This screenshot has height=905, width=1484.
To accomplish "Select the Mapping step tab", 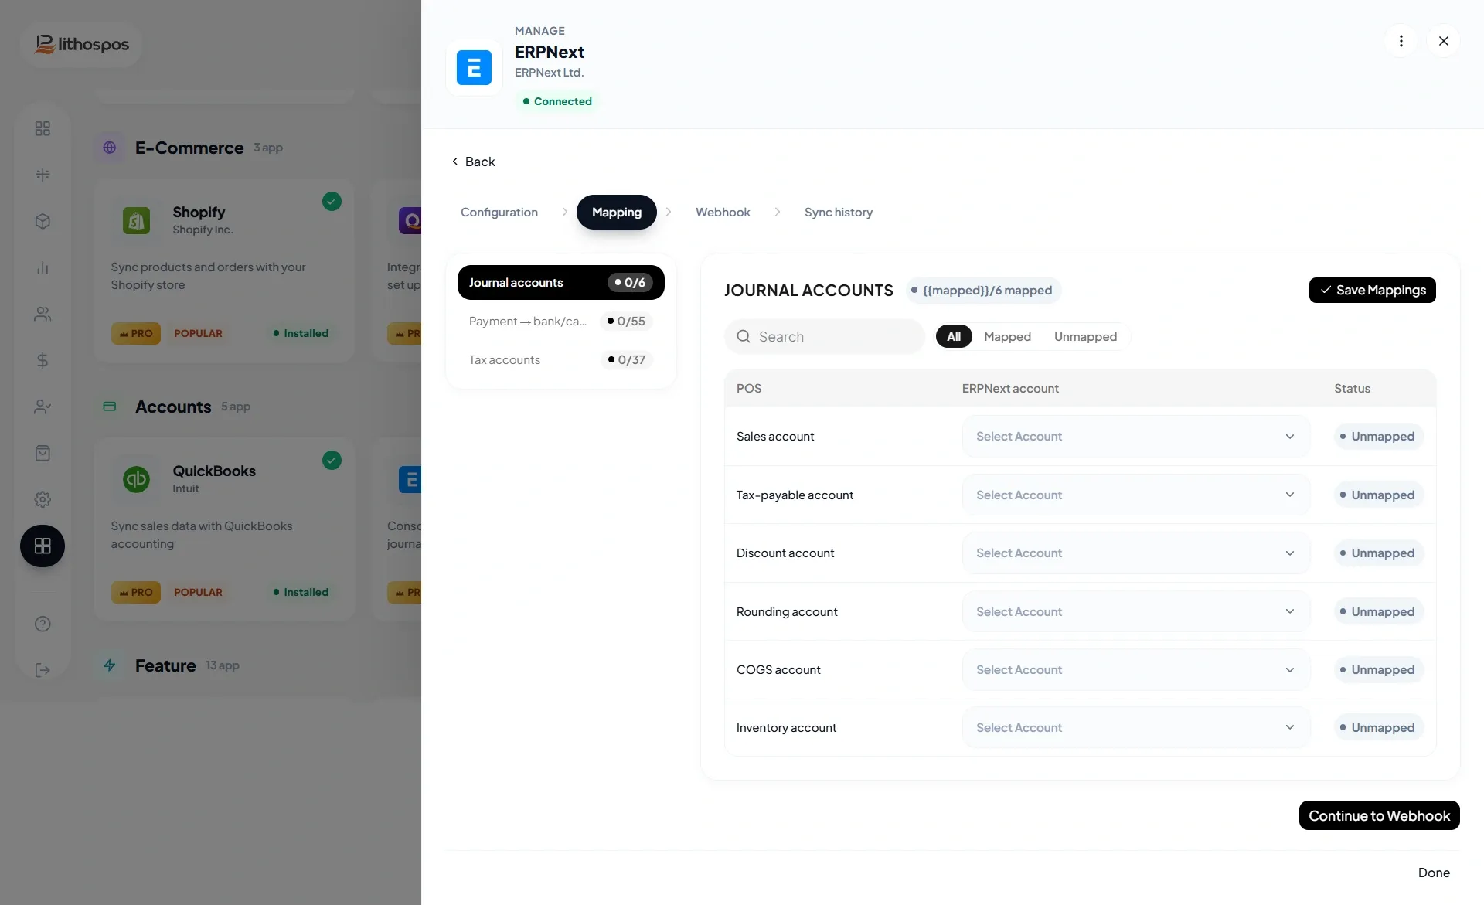I will [617, 213].
